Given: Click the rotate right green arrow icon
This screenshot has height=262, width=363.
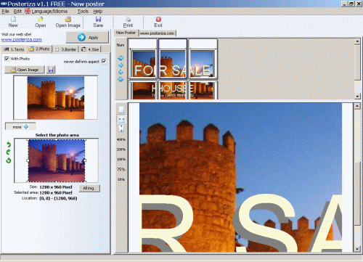Looking at the screenshot, I should pyautogui.click(x=9, y=152).
